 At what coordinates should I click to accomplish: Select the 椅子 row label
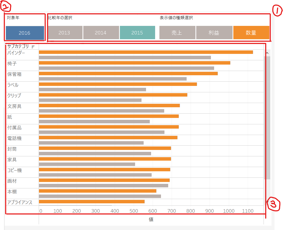12,64
